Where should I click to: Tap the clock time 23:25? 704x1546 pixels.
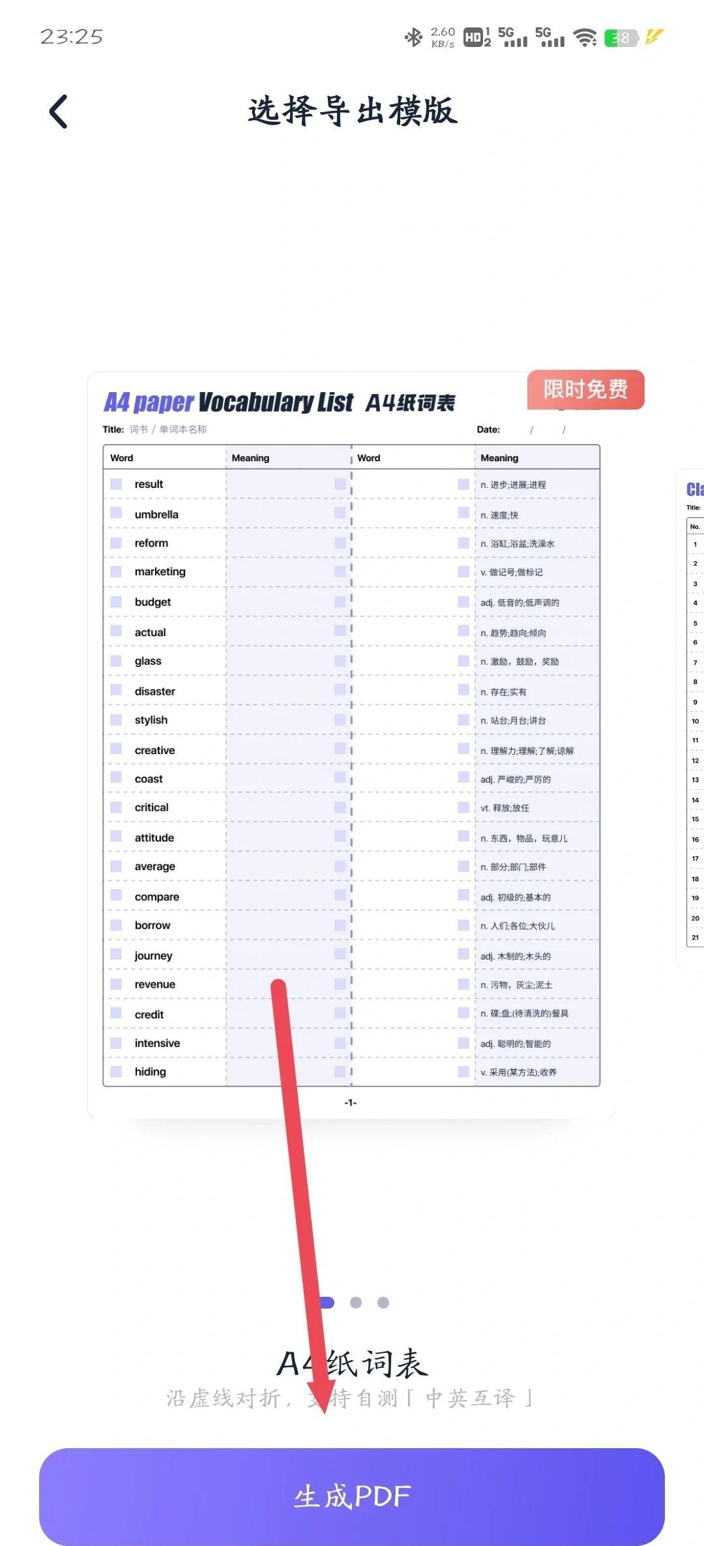(72, 37)
